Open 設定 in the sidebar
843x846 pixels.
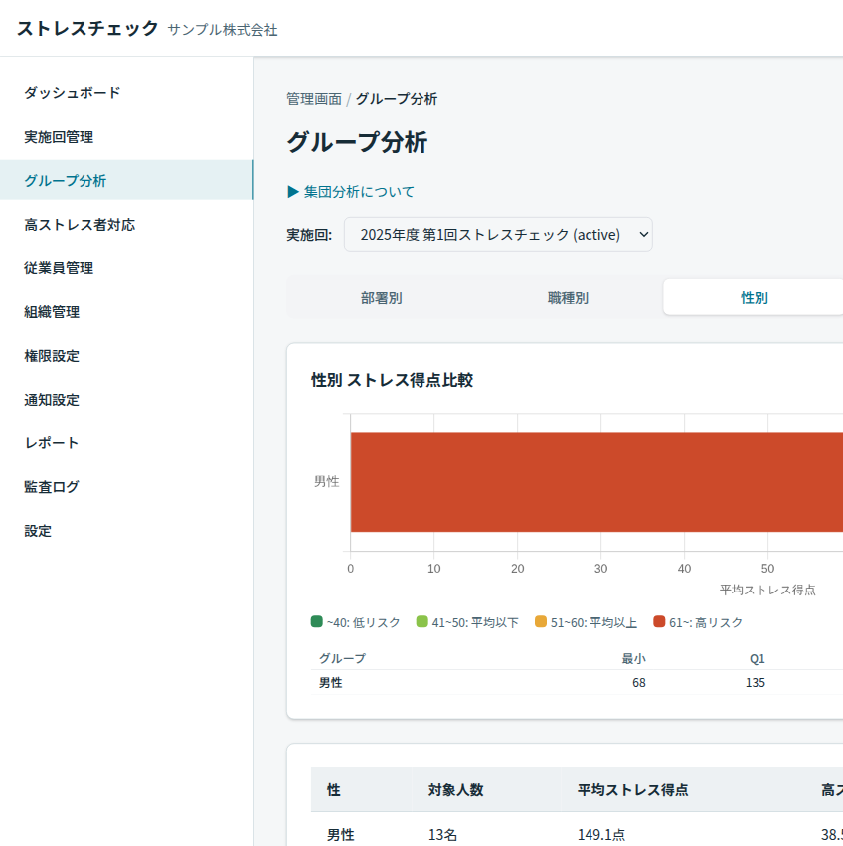[x=38, y=531]
